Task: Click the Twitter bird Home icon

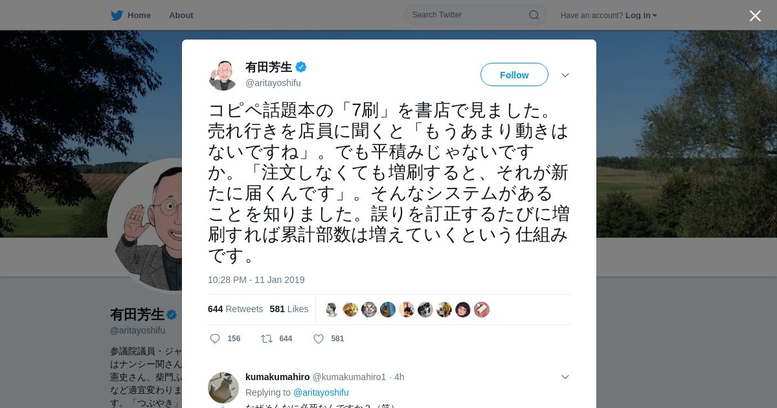Action: point(117,15)
